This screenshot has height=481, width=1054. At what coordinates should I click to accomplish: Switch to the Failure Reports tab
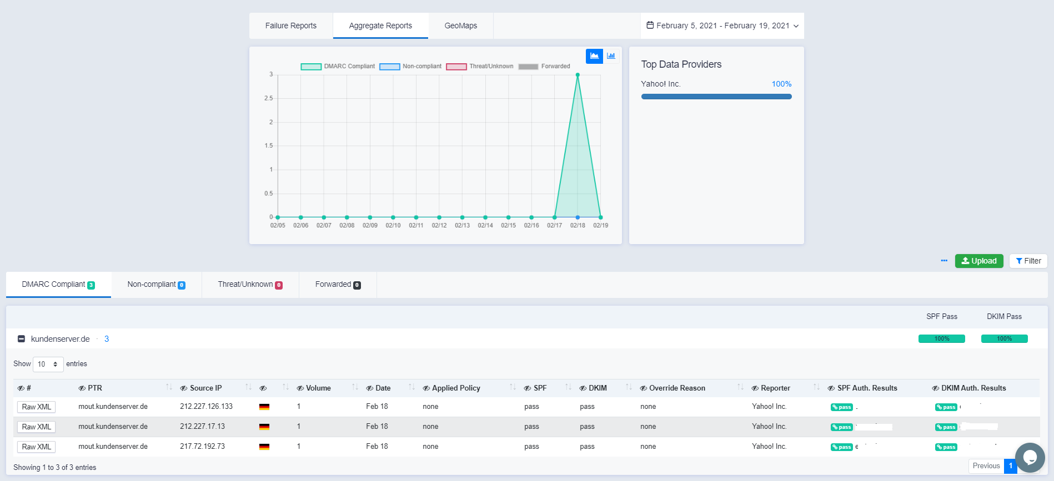point(290,26)
